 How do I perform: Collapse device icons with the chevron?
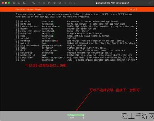pos(74,3)
